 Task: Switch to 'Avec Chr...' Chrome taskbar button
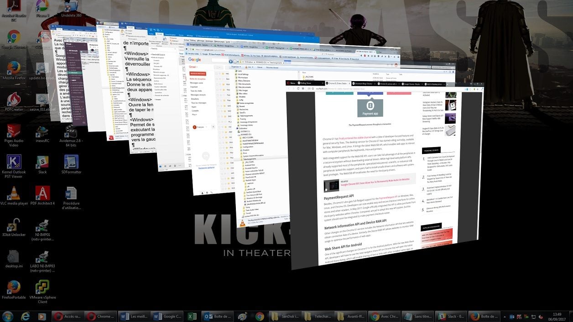(x=385, y=316)
